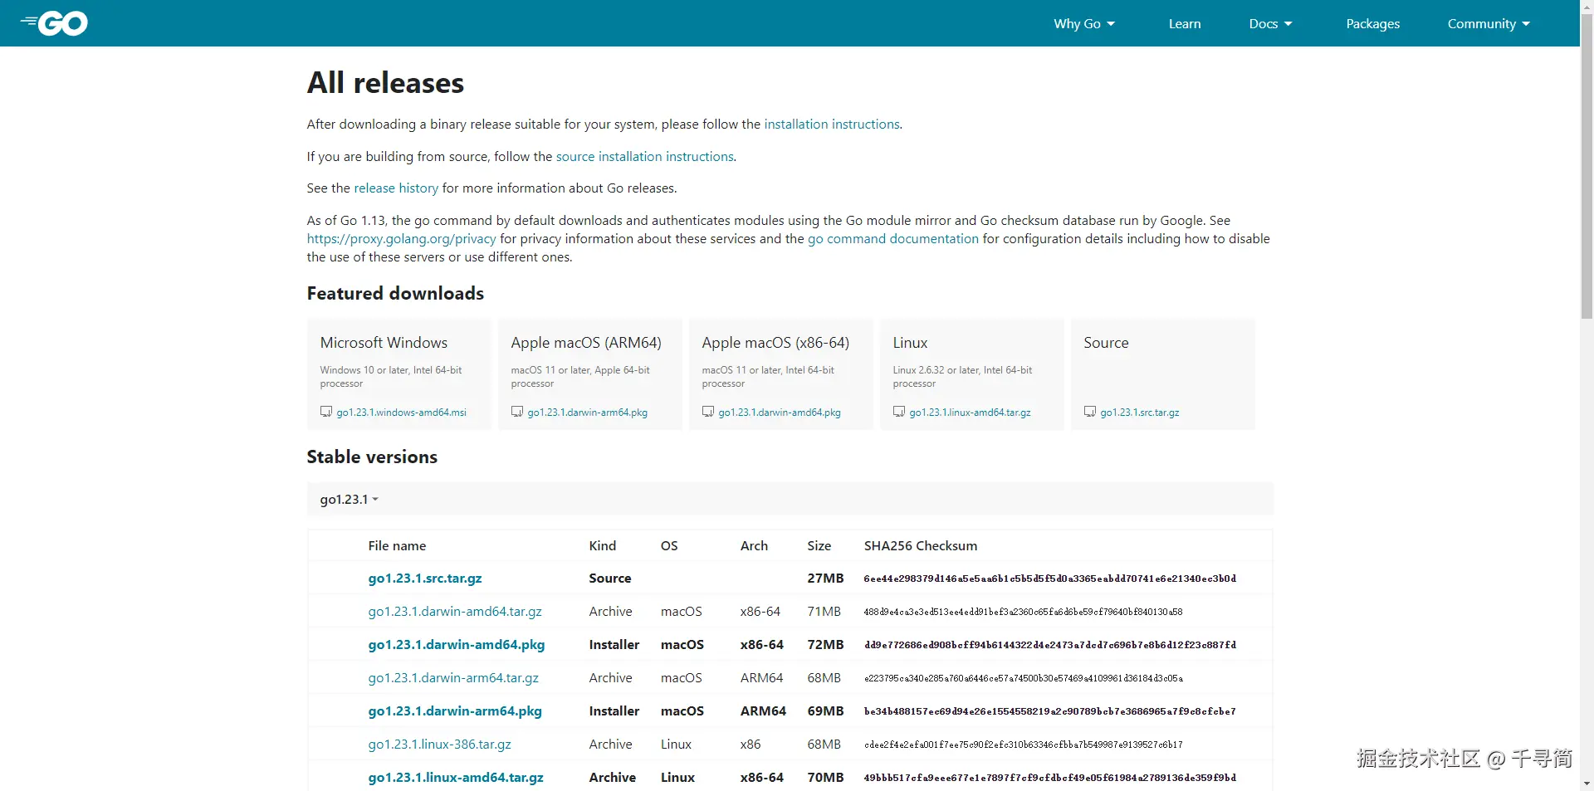Click "macOS" in the darwin-arm64.tar.gz row
This screenshot has width=1594, height=791.
click(682, 677)
